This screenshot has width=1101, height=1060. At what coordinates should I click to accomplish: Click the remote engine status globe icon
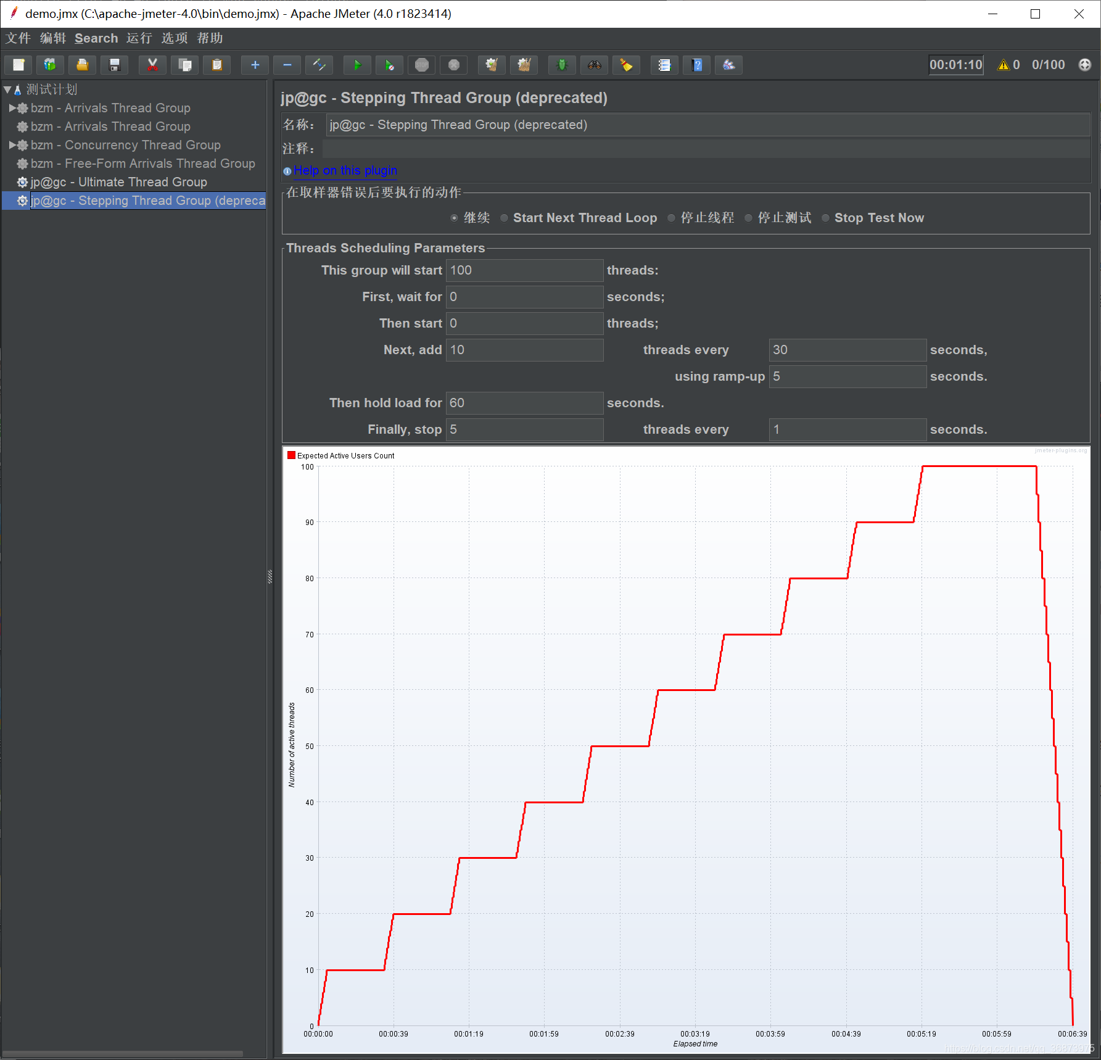pos(1085,65)
